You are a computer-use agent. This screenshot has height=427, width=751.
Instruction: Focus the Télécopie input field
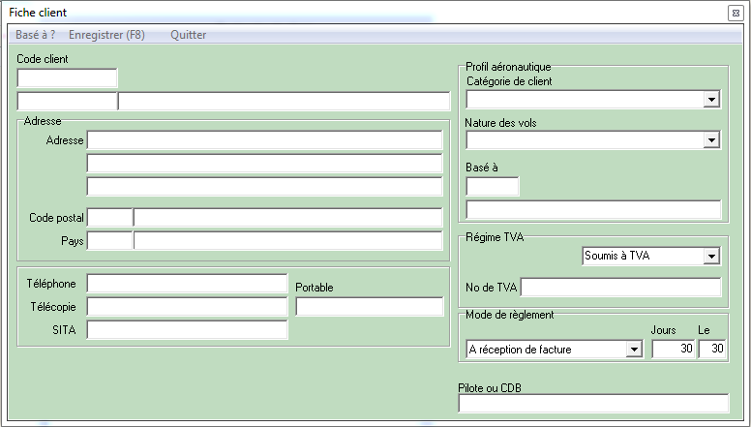(x=187, y=306)
